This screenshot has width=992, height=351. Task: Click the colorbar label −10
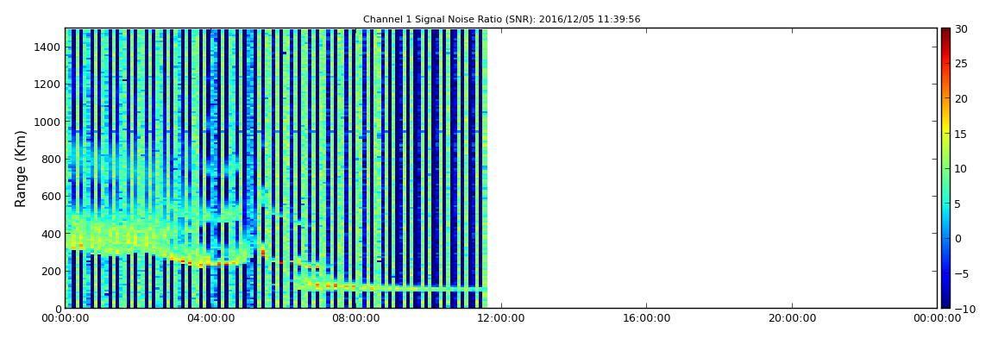pos(964,309)
